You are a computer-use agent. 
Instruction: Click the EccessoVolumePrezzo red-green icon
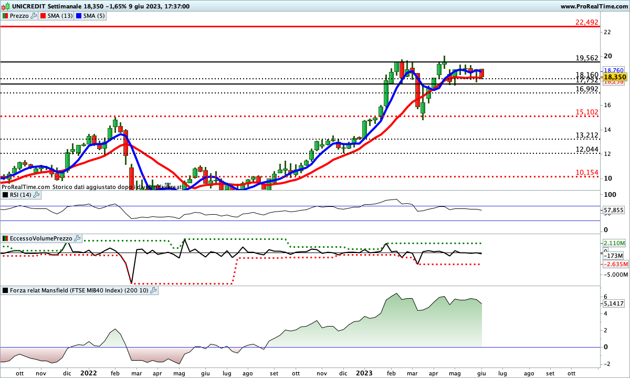click(x=5, y=238)
